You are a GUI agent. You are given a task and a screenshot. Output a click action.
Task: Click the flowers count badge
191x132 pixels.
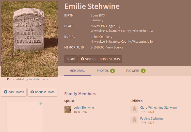tap(143, 71)
